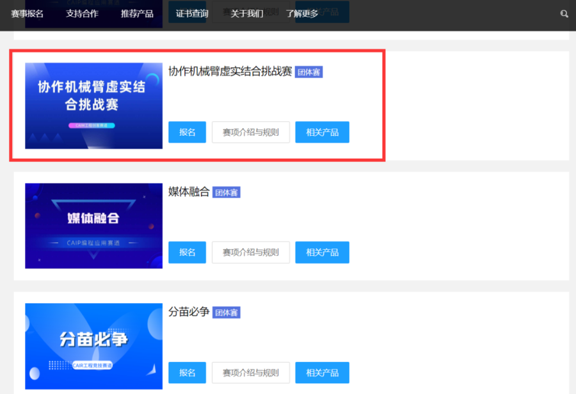View 相关产品 for 媒体融合
The width and height of the screenshot is (576, 394).
[x=322, y=252]
